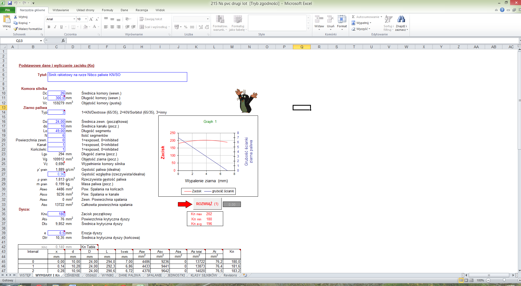Open the Formuły ribbon tab
The image size is (521, 286).
point(107,10)
